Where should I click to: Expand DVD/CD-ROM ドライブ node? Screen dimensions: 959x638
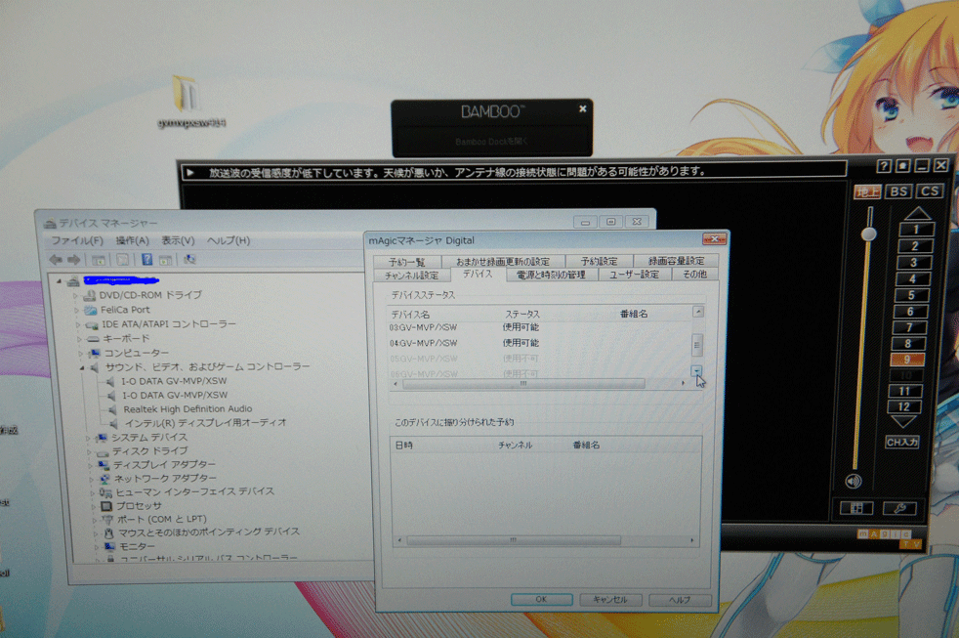tap(75, 295)
